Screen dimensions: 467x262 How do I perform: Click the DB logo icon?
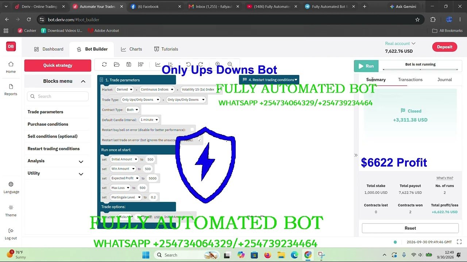11,46
